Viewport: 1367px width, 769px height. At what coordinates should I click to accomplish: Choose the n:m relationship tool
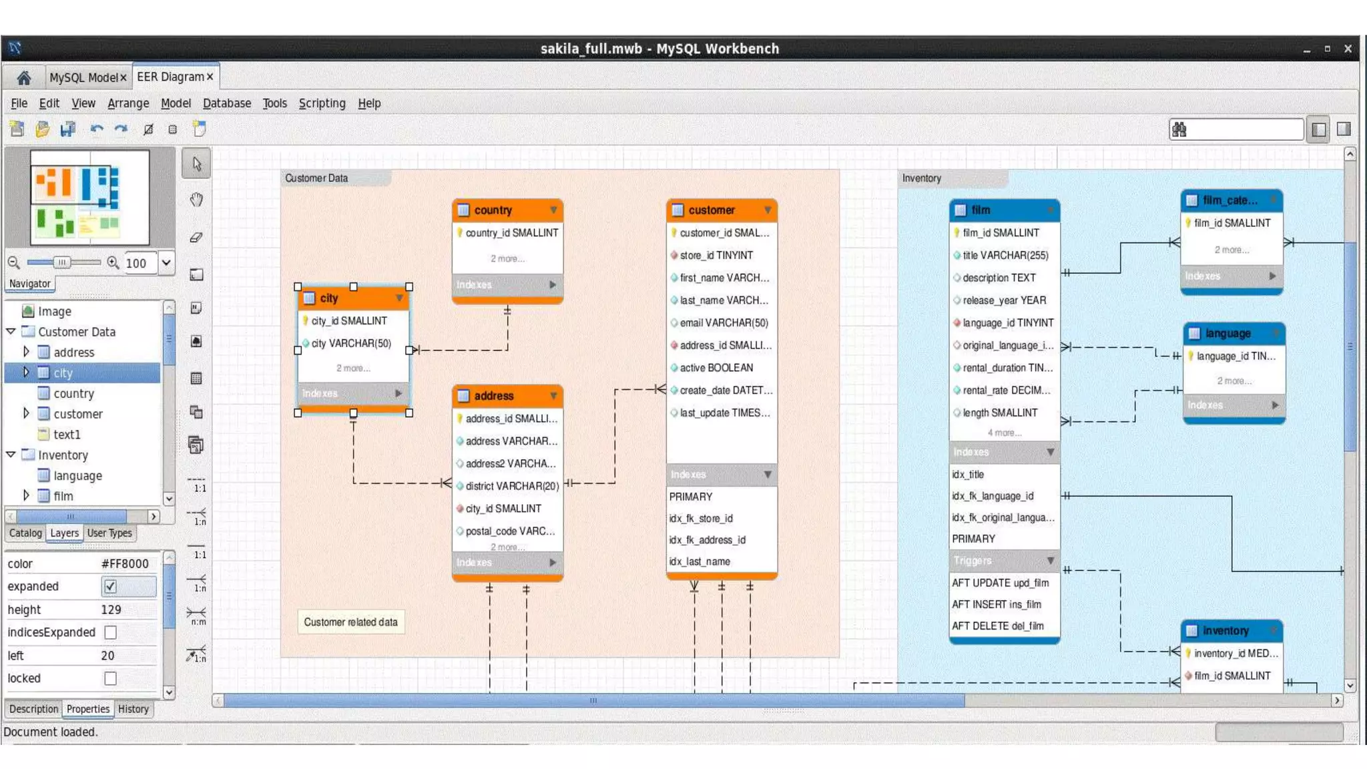pyautogui.click(x=197, y=615)
